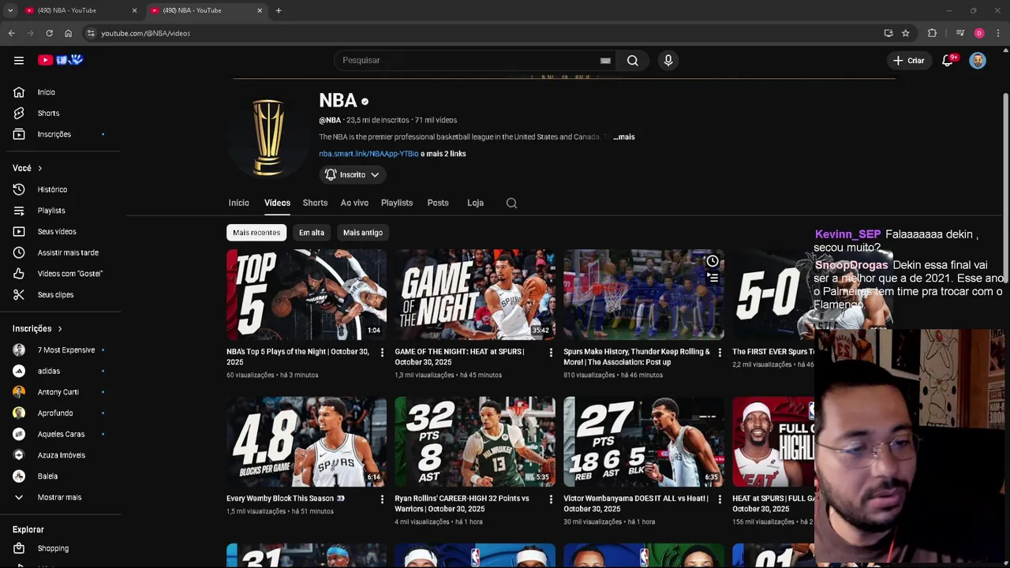Expand the Inscrições section header
Viewport: 1010px width, 568px height.
[38, 328]
